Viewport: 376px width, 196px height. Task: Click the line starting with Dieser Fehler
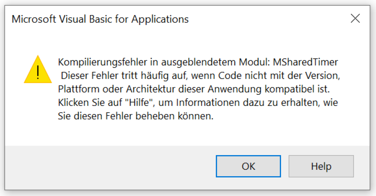click(x=200, y=76)
